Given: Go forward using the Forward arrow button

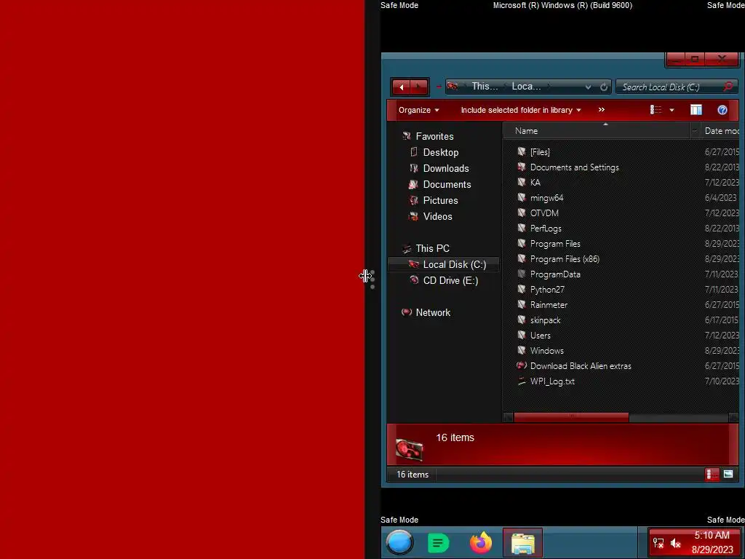Looking at the screenshot, I should [418, 87].
